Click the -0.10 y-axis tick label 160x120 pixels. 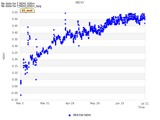[x=14, y=100]
